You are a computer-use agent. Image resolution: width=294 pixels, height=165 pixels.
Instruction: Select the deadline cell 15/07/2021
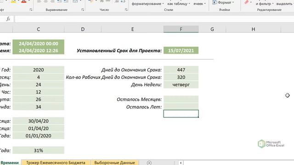pos(181,50)
